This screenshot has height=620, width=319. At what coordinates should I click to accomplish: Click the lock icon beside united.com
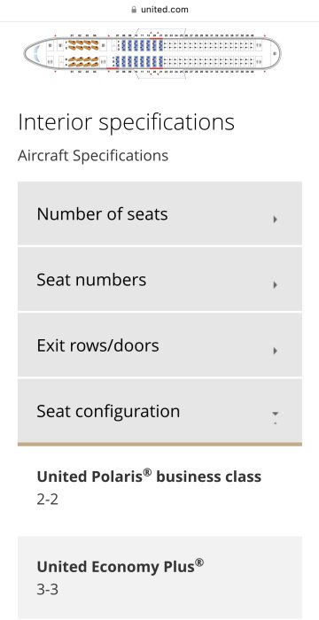pos(134,10)
